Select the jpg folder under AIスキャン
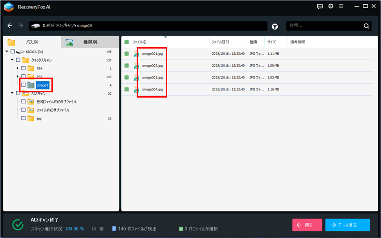Viewport: 381px width, 238px height. click(x=39, y=119)
